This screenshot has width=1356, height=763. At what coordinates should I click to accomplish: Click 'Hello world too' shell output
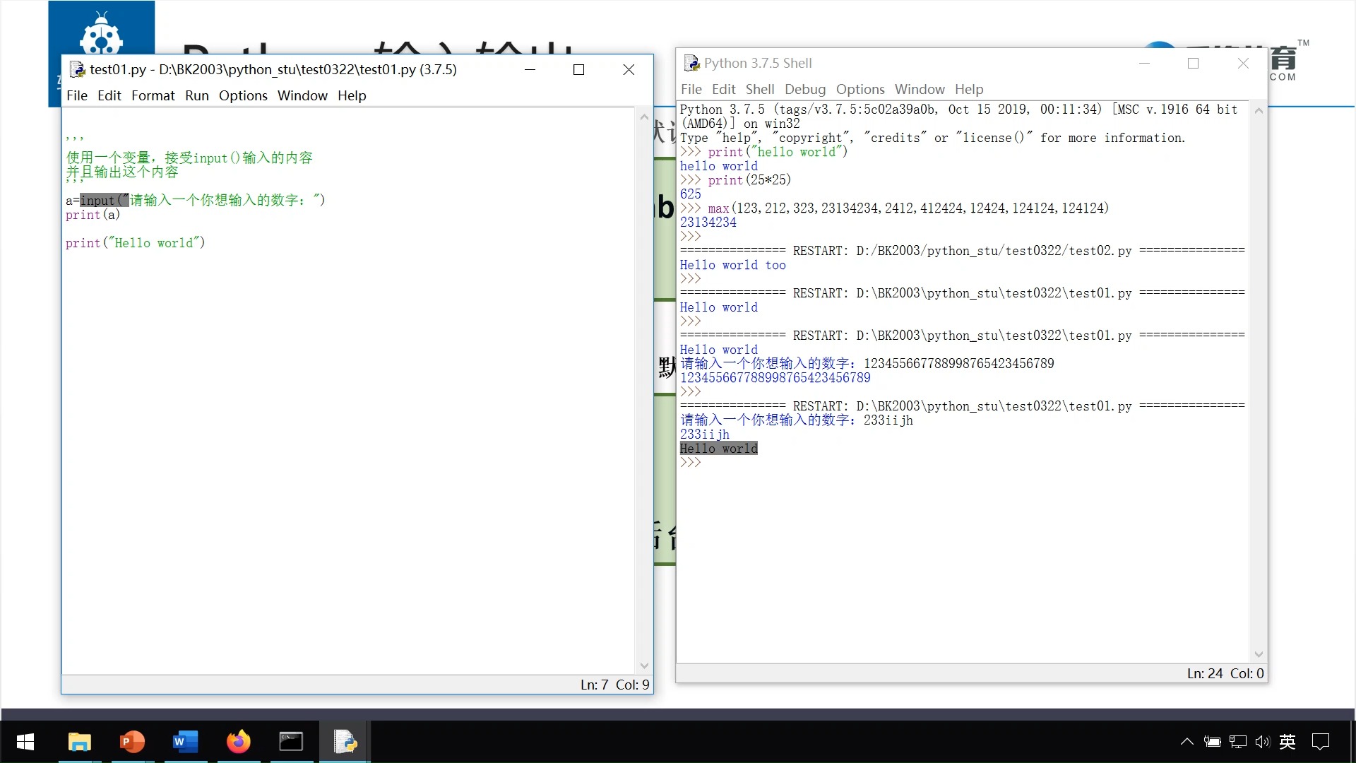coord(732,265)
